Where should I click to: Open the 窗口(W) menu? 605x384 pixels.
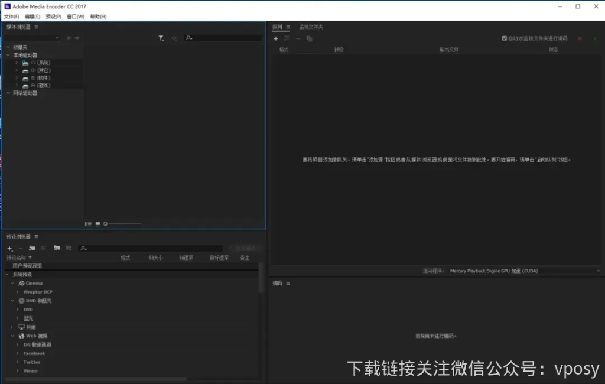click(76, 17)
